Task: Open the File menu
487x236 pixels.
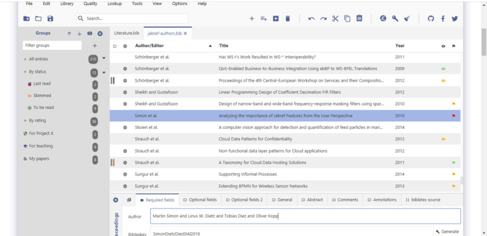Action: pyautogui.click(x=29, y=4)
